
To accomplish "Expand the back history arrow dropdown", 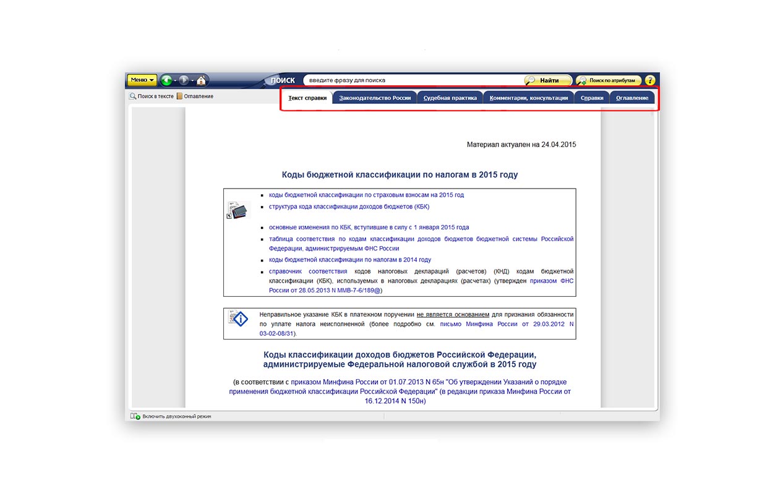I will tap(175, 80).
